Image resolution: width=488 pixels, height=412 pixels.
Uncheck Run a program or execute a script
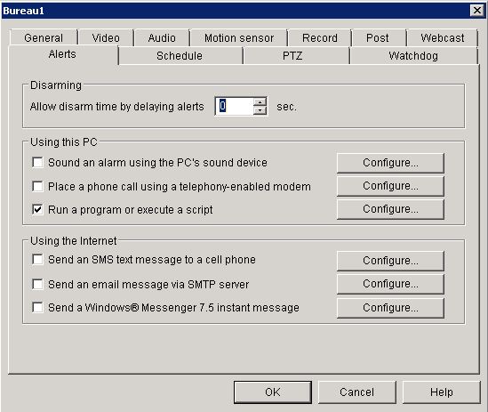point(37,209)
